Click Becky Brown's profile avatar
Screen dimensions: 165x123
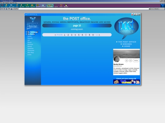pyautogui.click(x=117, y=59)
